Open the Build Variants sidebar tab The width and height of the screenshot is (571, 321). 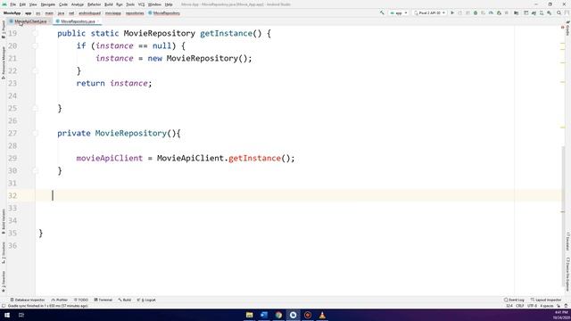[4, 221]
